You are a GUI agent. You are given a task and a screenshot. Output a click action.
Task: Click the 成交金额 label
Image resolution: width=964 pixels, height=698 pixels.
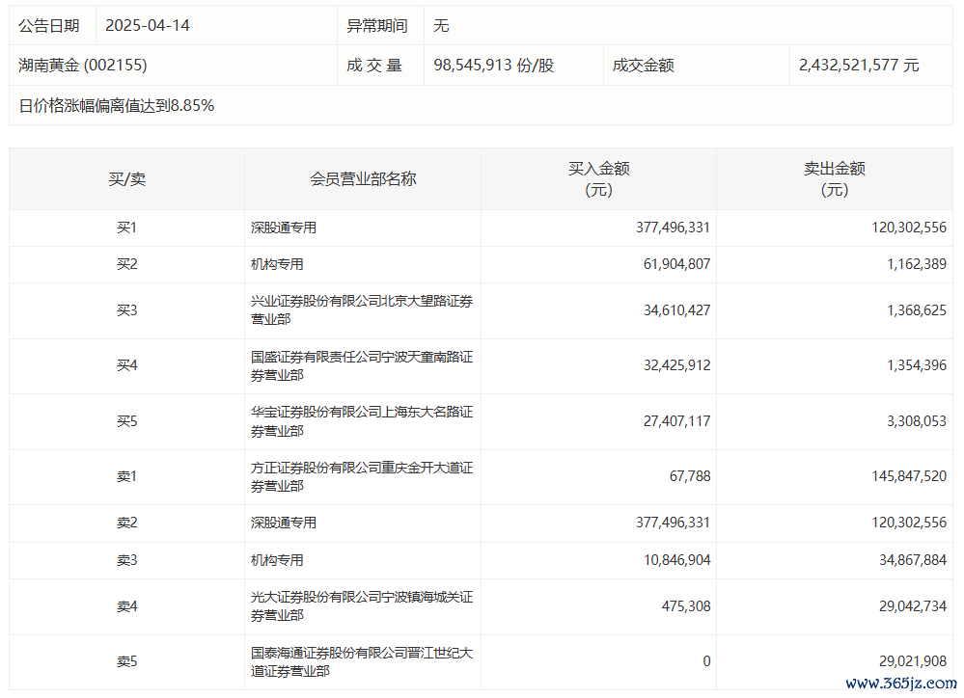(643, 66)
